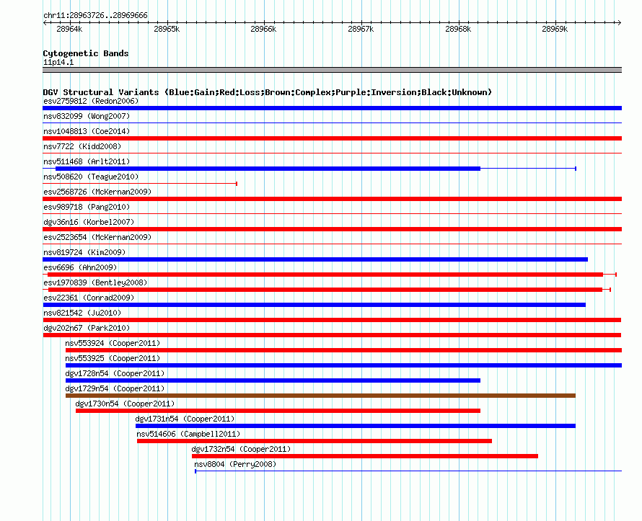Click the blue dgv1731n54 gain bar
The width and height of the screenshot is (642, 521).
[356, 426]
